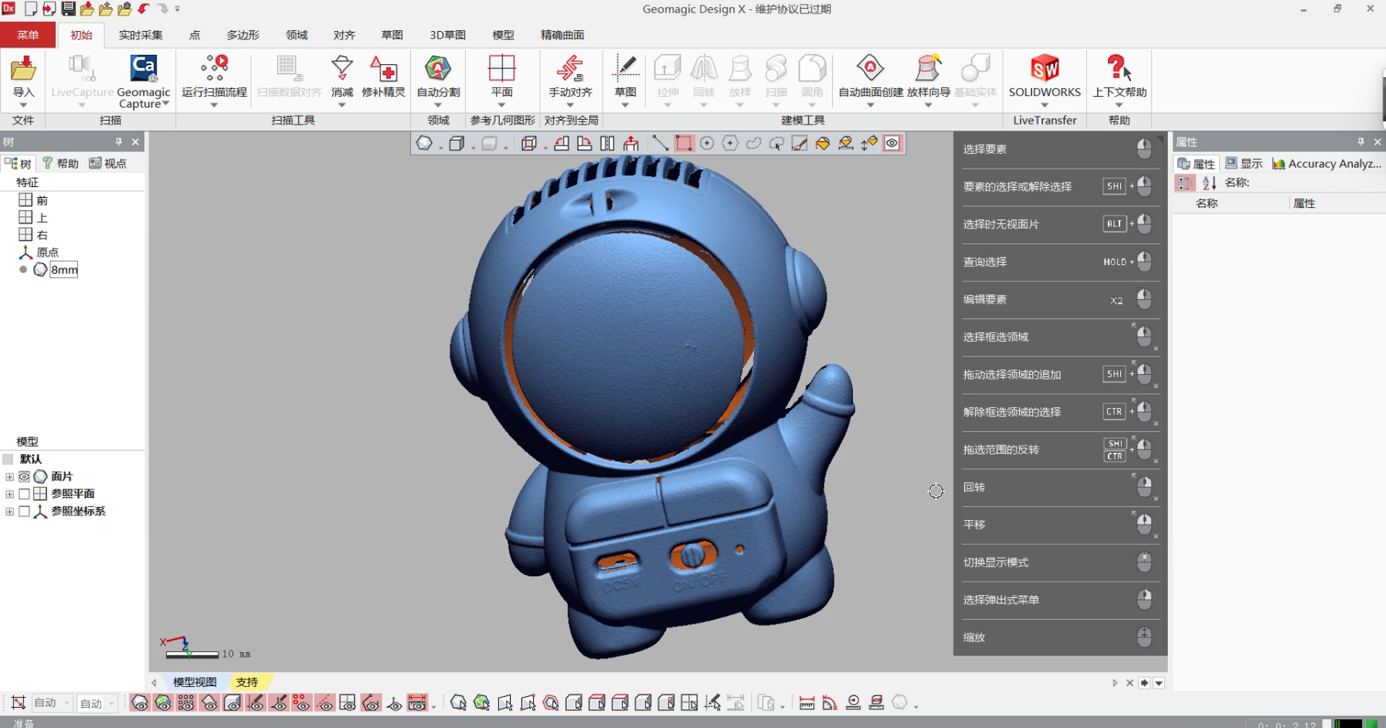Expand the 参照坐标系 tree node
Image resolution: width=1386 pixels, height=728 pixels.
[9, 511]
